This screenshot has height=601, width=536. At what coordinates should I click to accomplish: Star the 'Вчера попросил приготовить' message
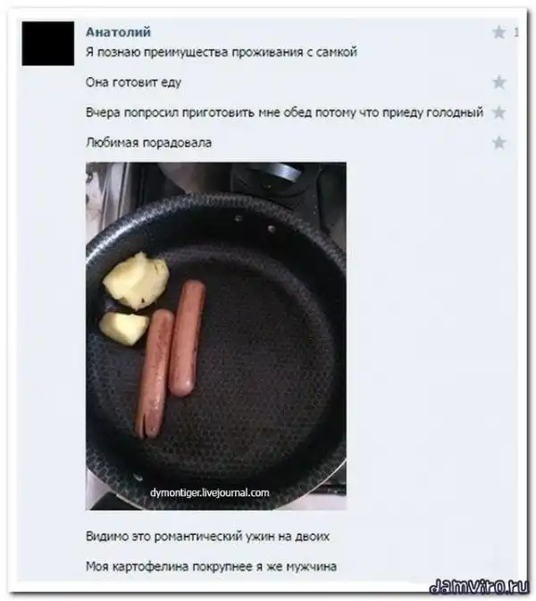[498, 113]
